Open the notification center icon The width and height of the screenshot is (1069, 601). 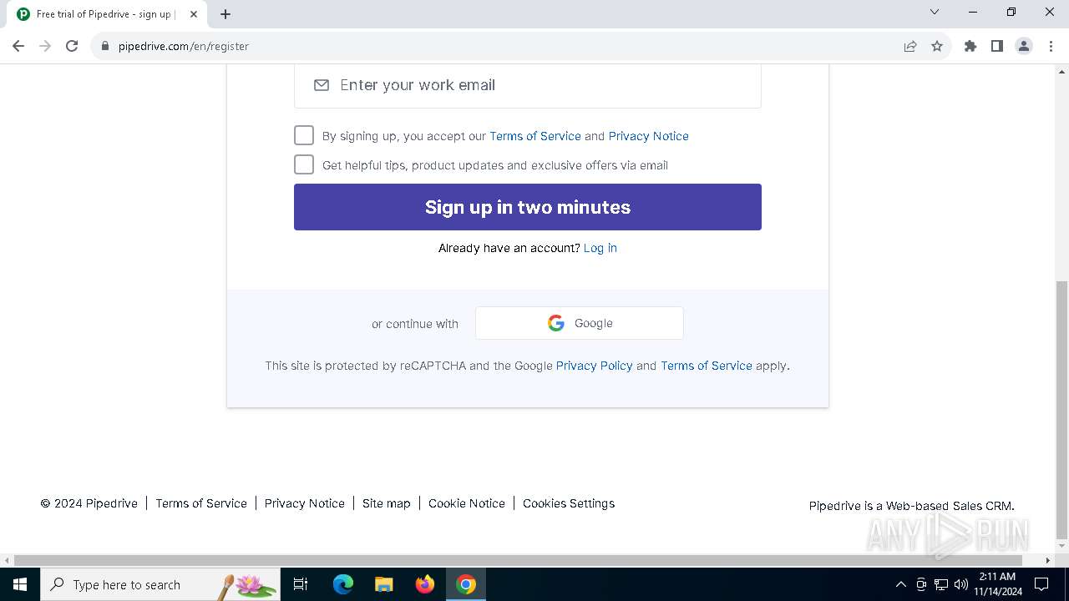tap(1041, 584)
